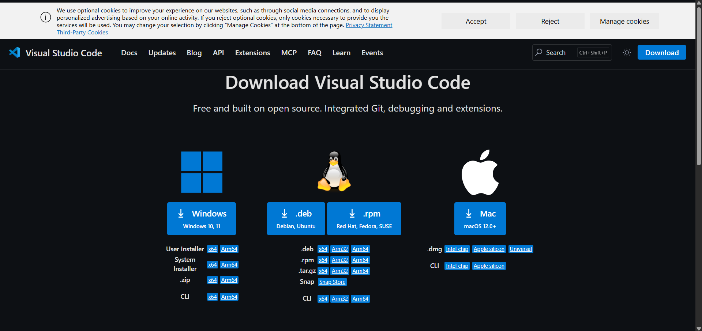Click the Search input field
This screenshot has height=331, width=702.
pyautogui.click(x=572, y=53)
